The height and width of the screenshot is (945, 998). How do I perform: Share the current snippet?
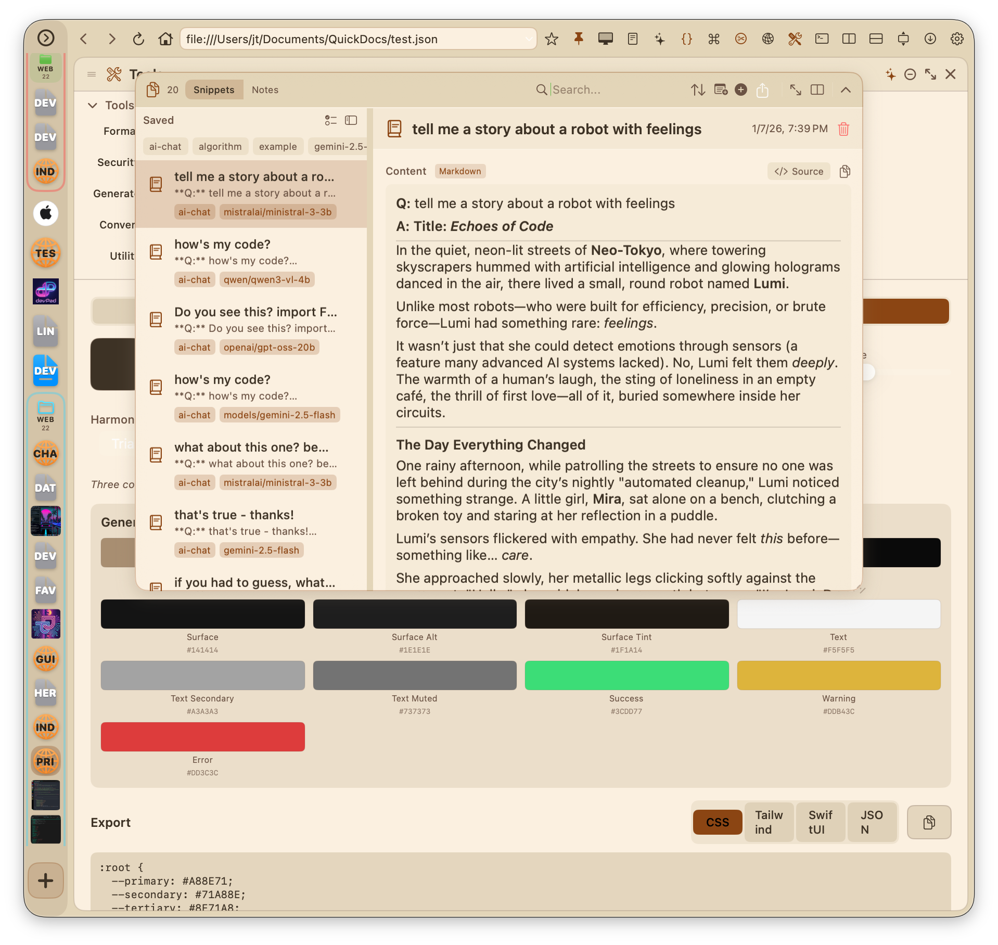coord(763,90)
